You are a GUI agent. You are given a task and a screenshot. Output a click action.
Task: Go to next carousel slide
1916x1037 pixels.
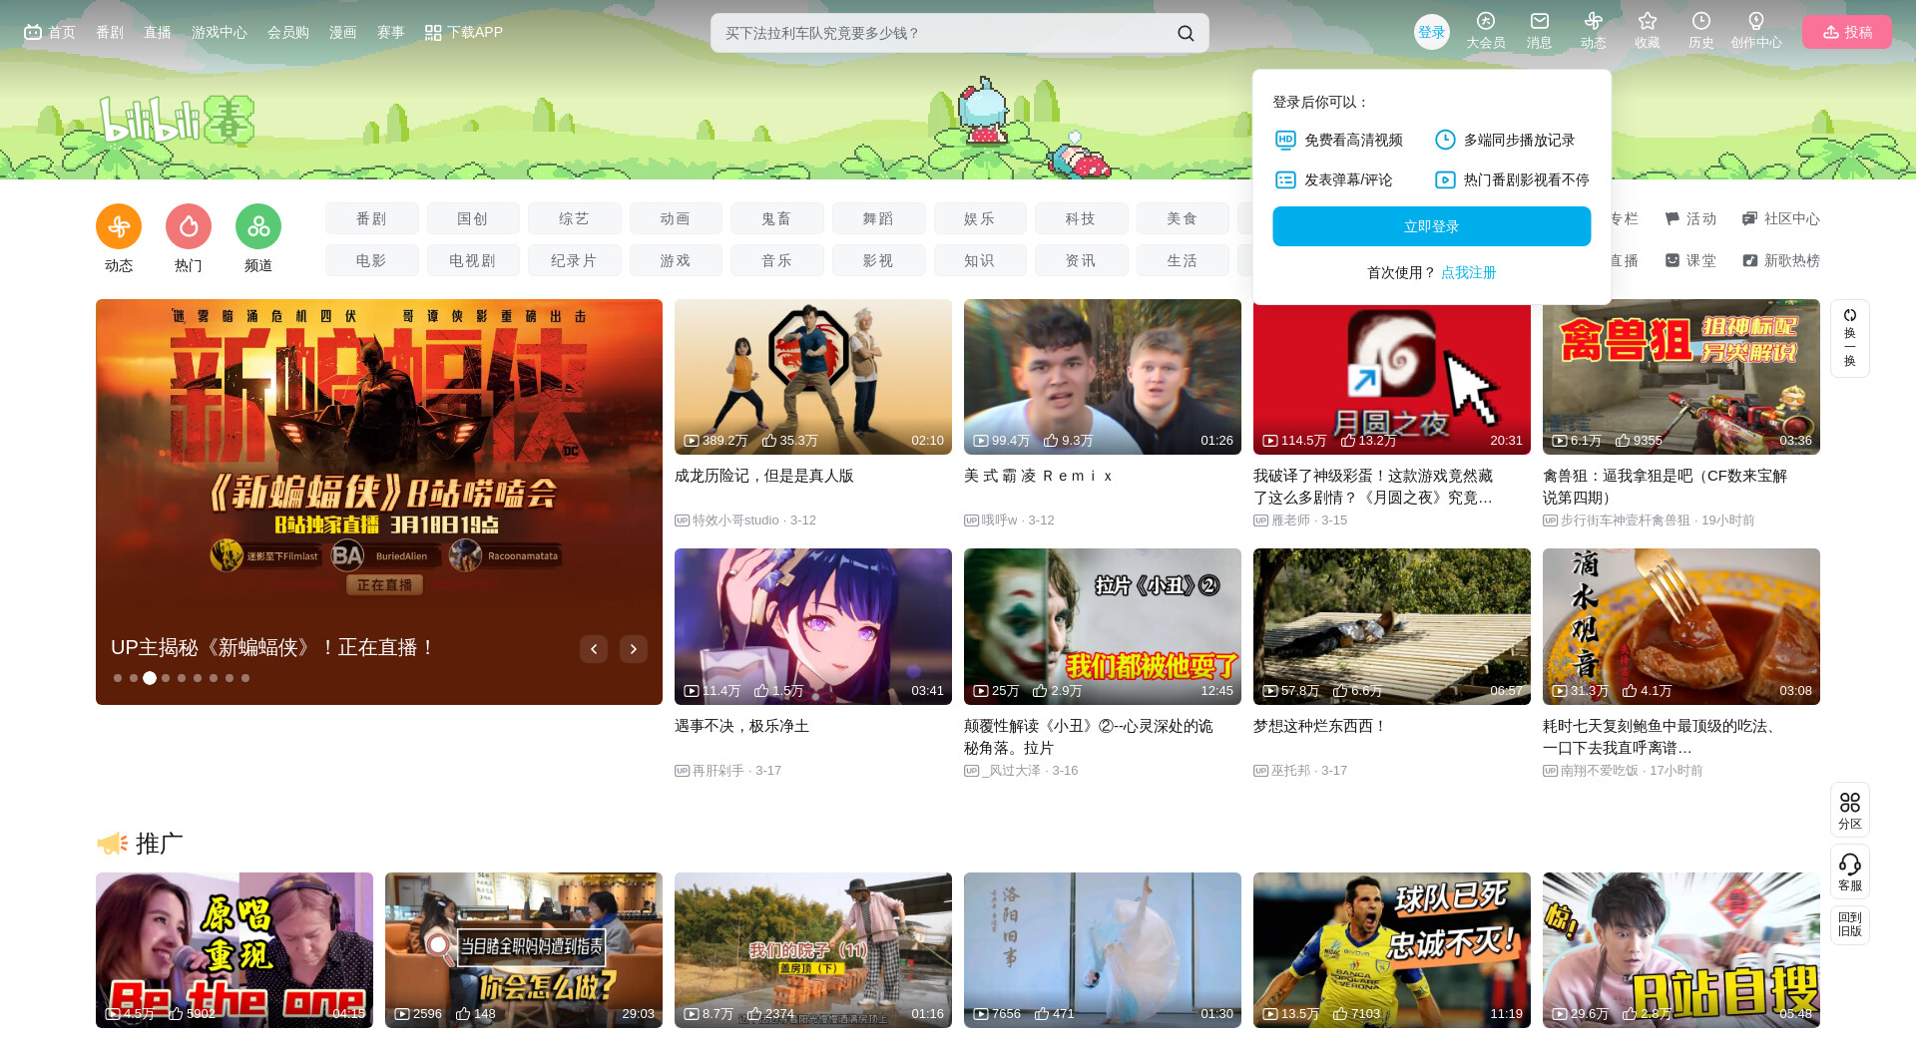pyautogui.click(x=634, y=649)
